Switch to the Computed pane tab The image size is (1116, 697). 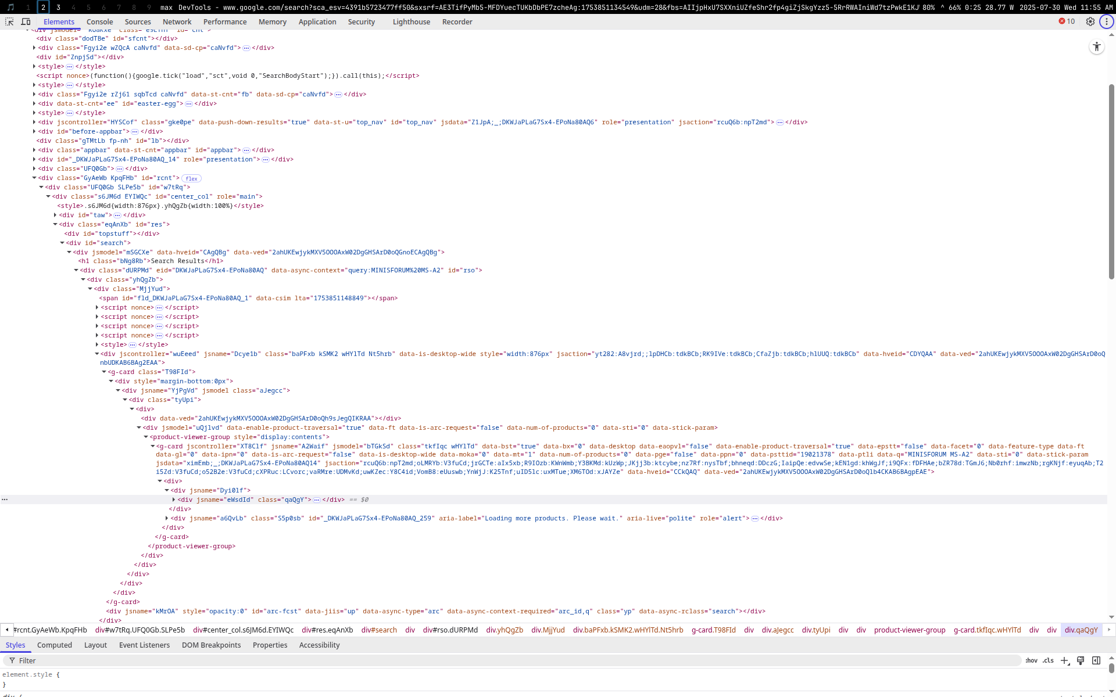[x=55, y=645]
